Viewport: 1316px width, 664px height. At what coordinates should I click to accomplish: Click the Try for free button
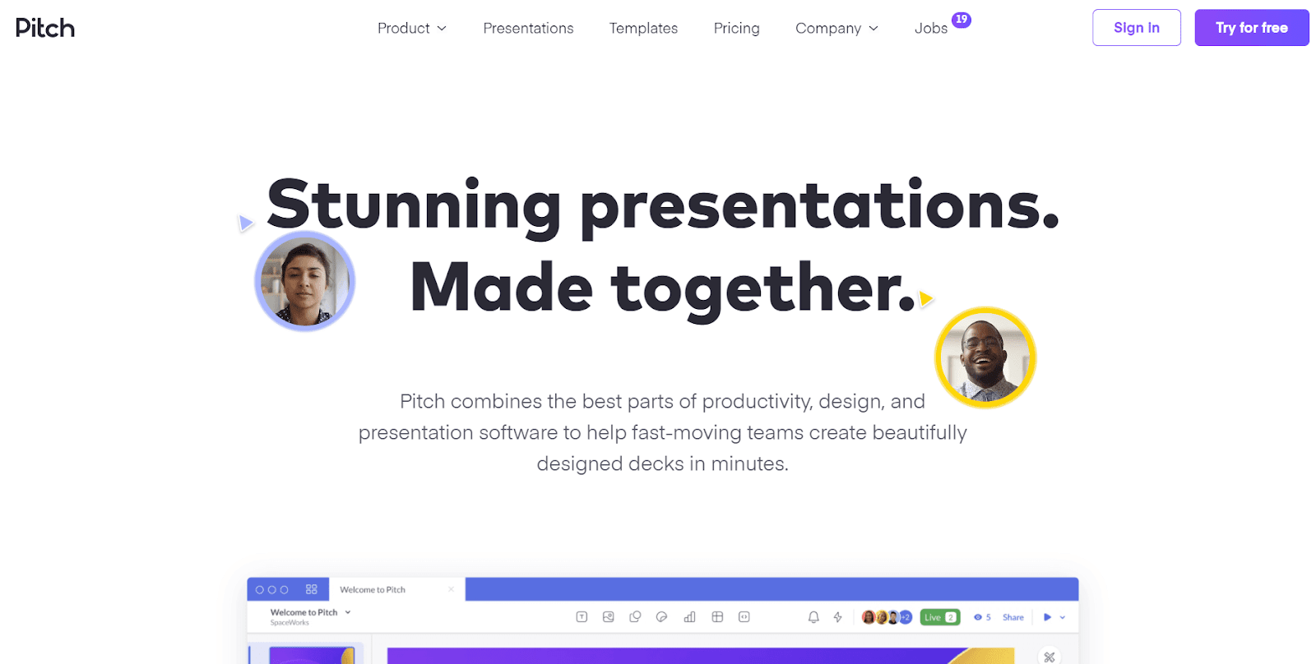point(1251,28)
